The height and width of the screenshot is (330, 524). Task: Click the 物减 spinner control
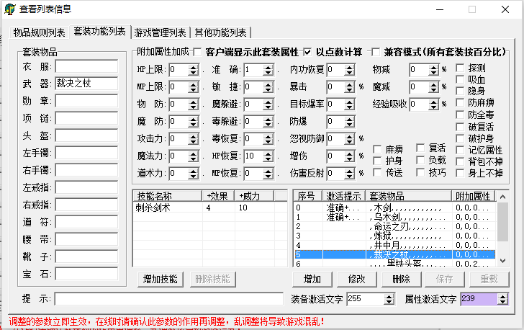coord(435,70)
